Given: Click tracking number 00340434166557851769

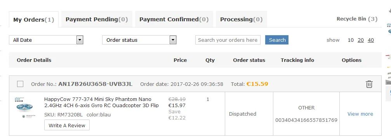Looking at the screenshot, I should pyautogui.click(x=306, y=120).
